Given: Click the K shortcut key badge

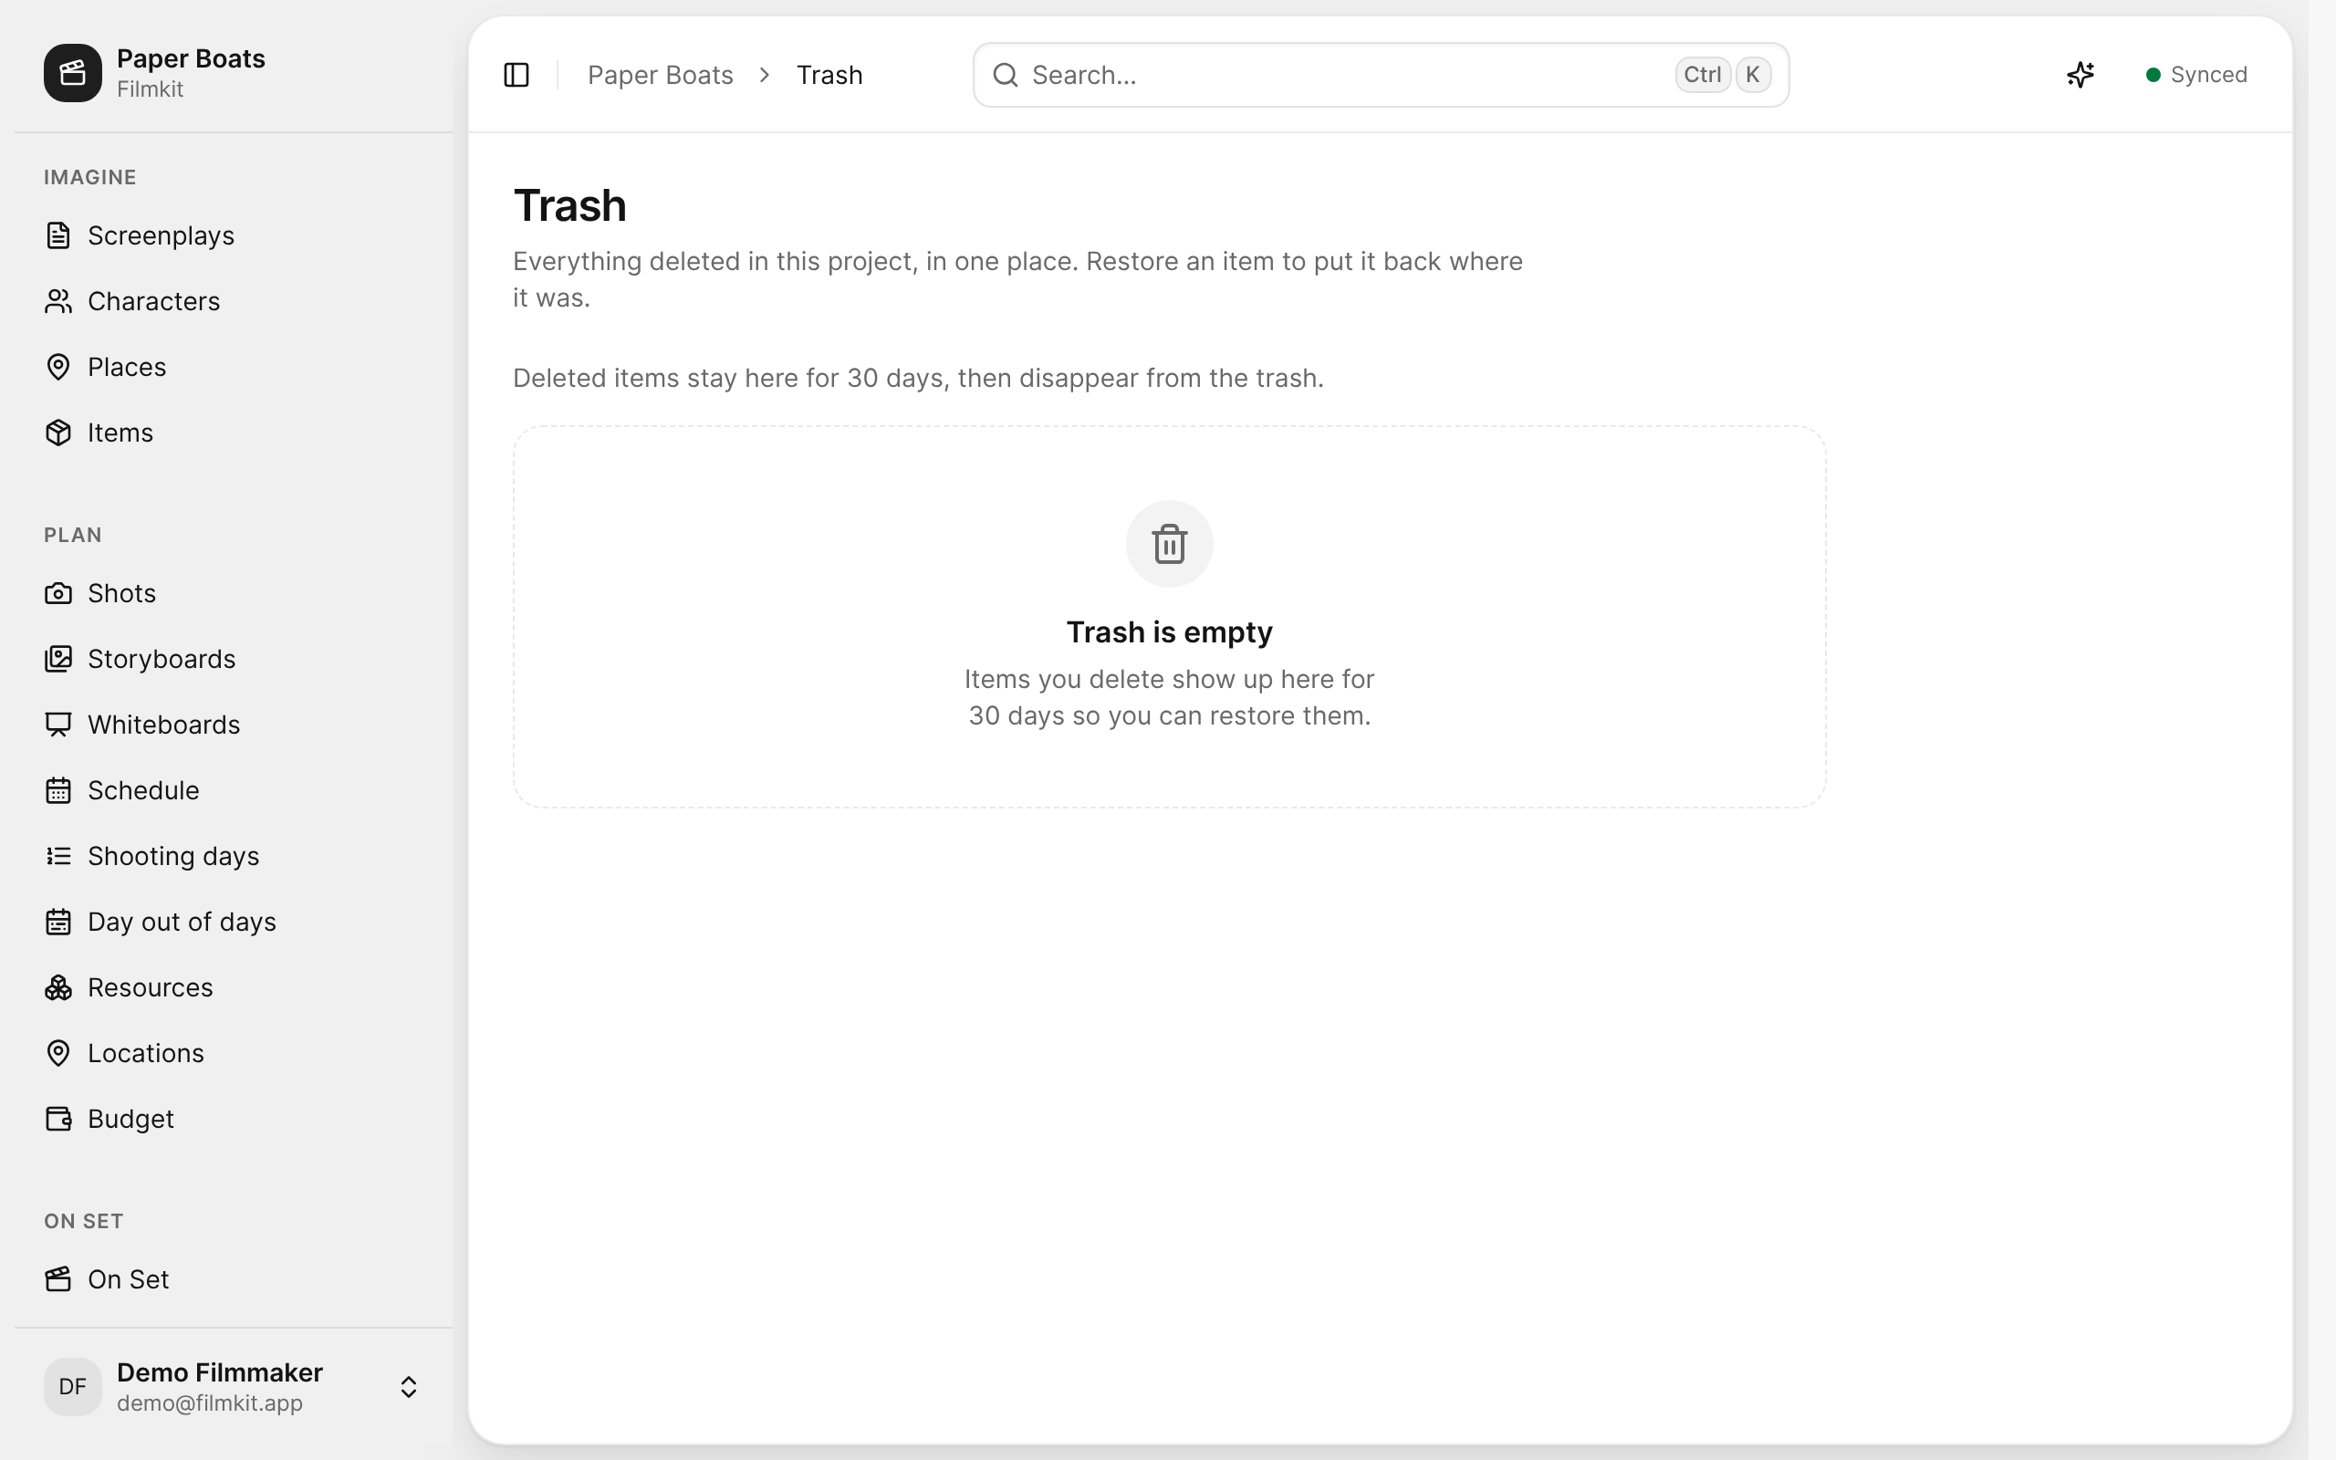Looking at the screenshot, I should tap(1752, 74).
